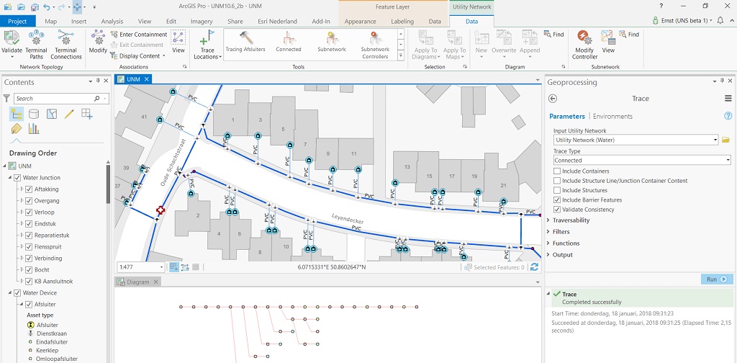Click Find in the Diagram group

[x=553, y=35]
